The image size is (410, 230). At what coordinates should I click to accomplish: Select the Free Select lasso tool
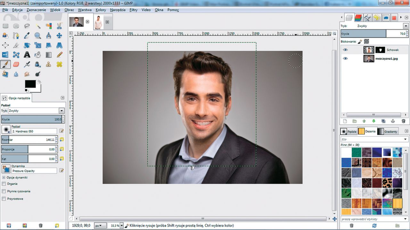pos(27,26)
